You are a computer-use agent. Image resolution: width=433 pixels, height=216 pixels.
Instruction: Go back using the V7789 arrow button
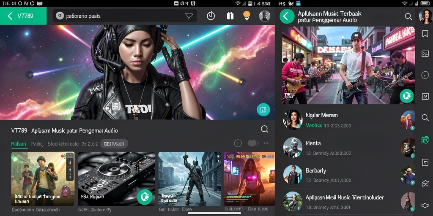click(x=23, y=16)
